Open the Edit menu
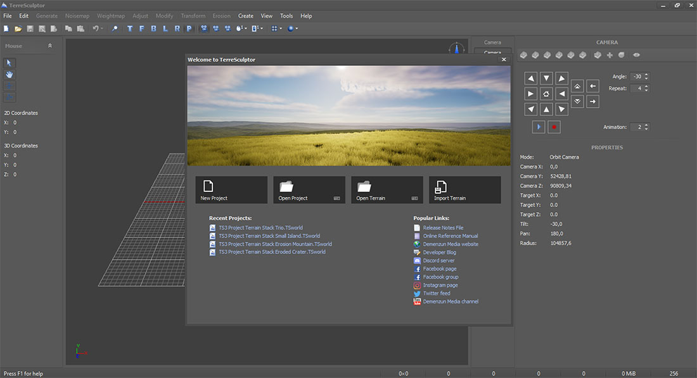 point(23,16)
